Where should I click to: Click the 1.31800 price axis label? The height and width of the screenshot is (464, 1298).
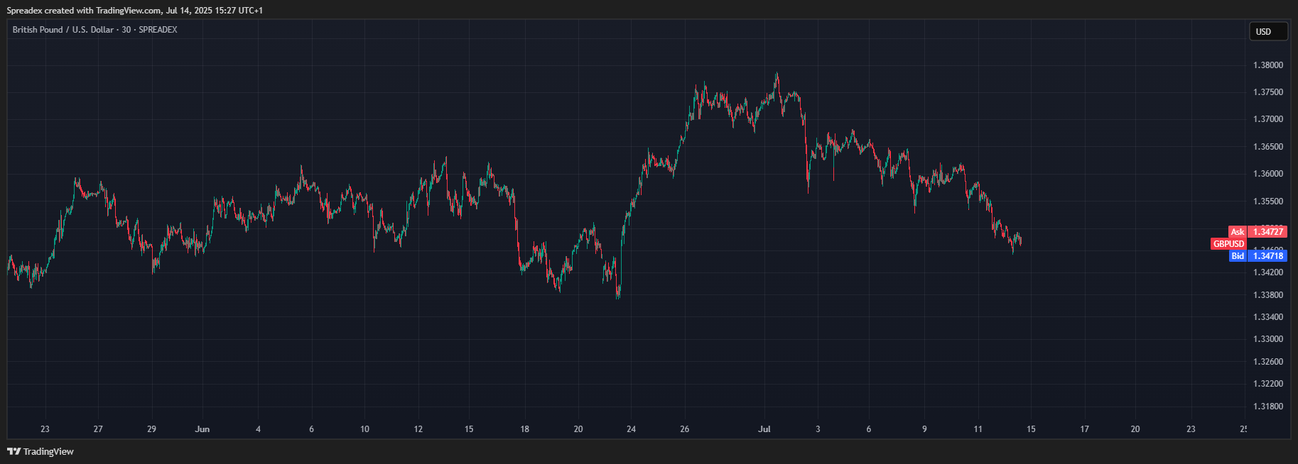coord(1268,407)
